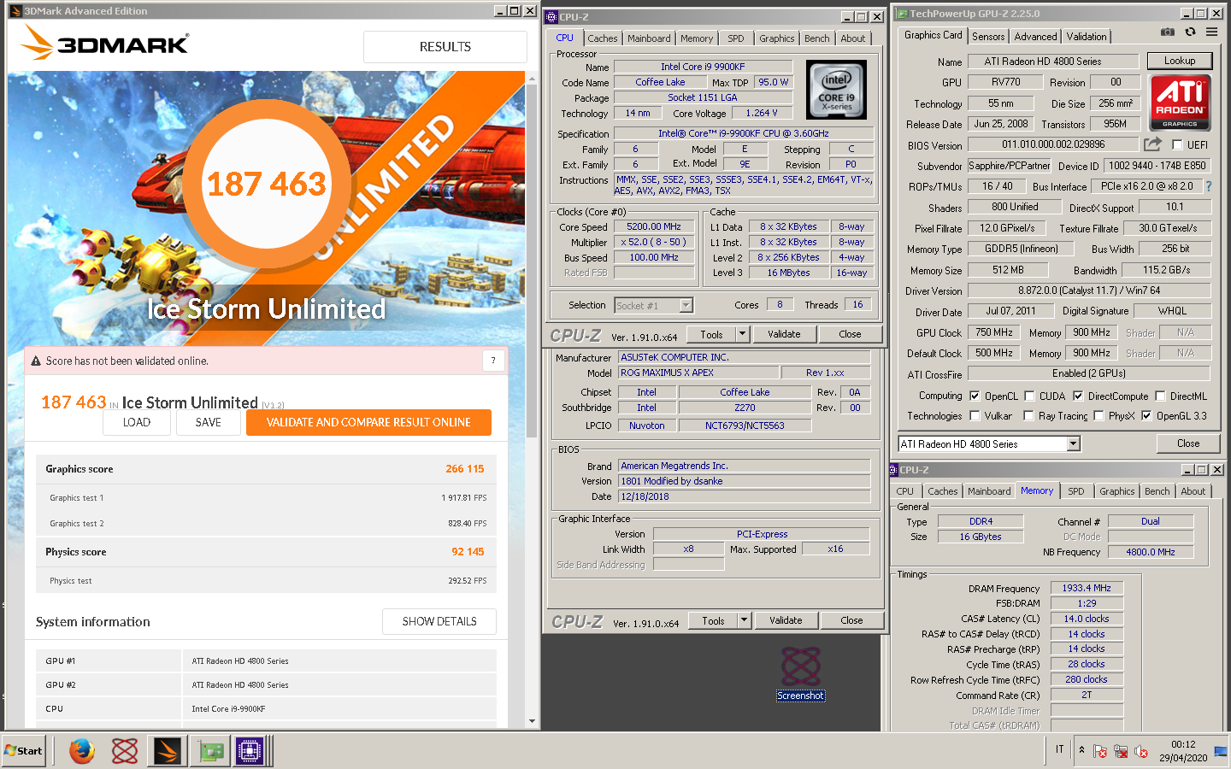Open the Socket #1 selection dropdown

click(x=686, y=306)
